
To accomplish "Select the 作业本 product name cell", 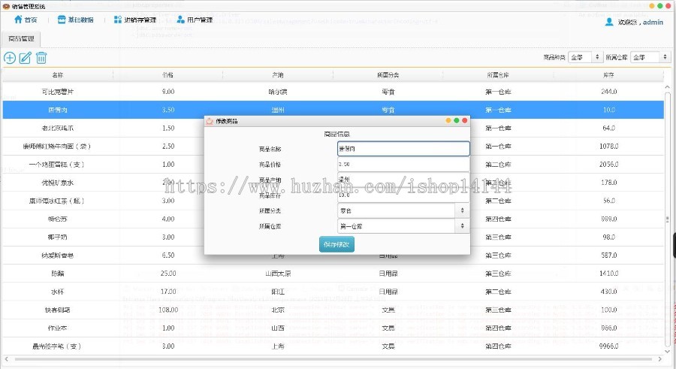I will 58,328.
